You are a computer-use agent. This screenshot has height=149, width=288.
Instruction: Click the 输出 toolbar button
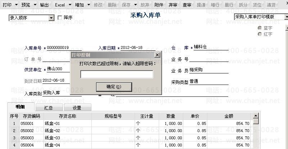44,5
